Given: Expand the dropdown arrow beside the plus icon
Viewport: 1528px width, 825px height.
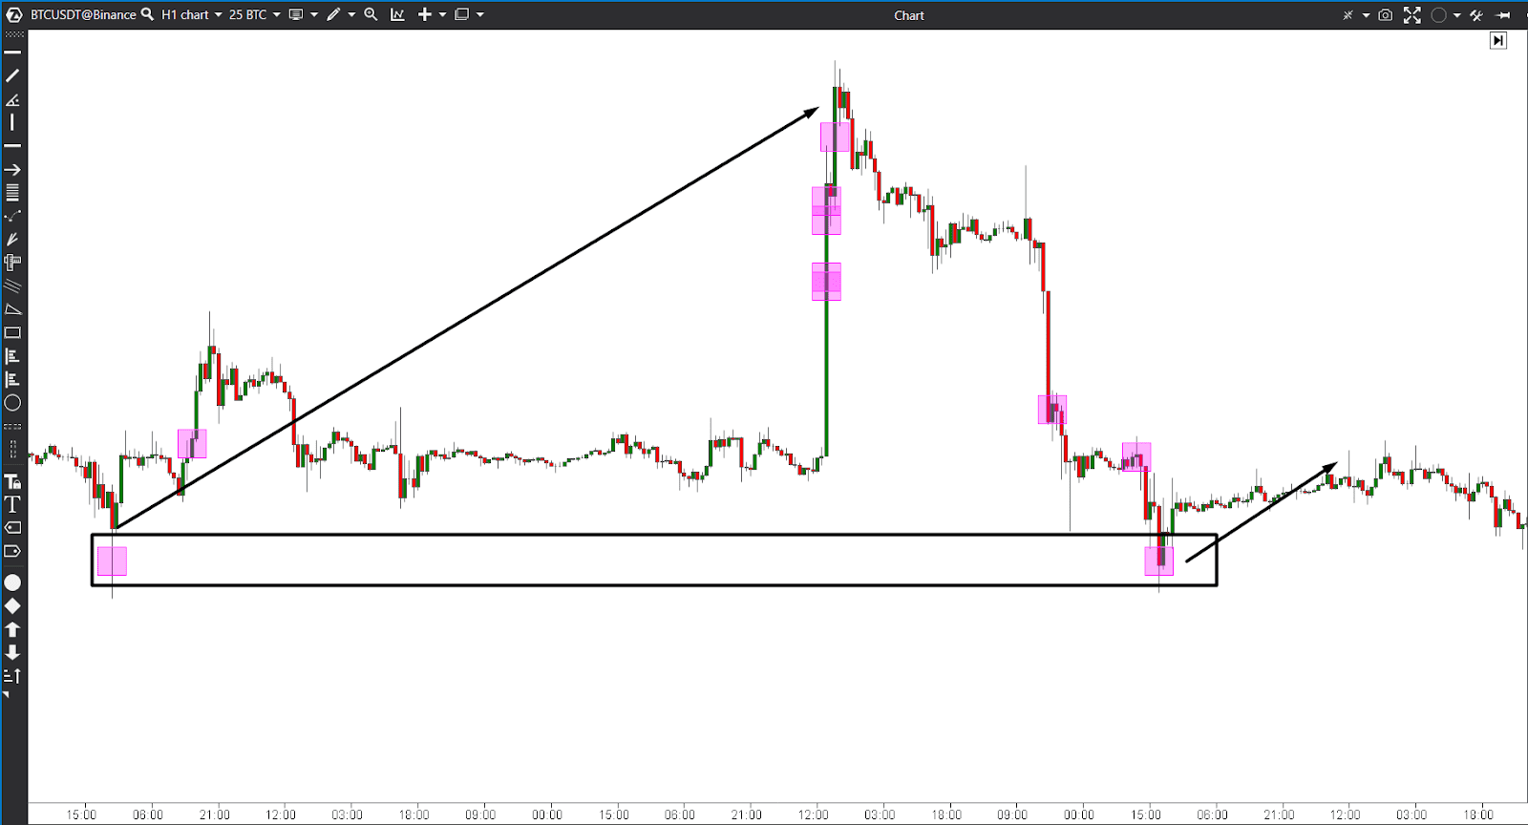Looking at the screenshot, I should pyautogui.click(x=442, y=15).
